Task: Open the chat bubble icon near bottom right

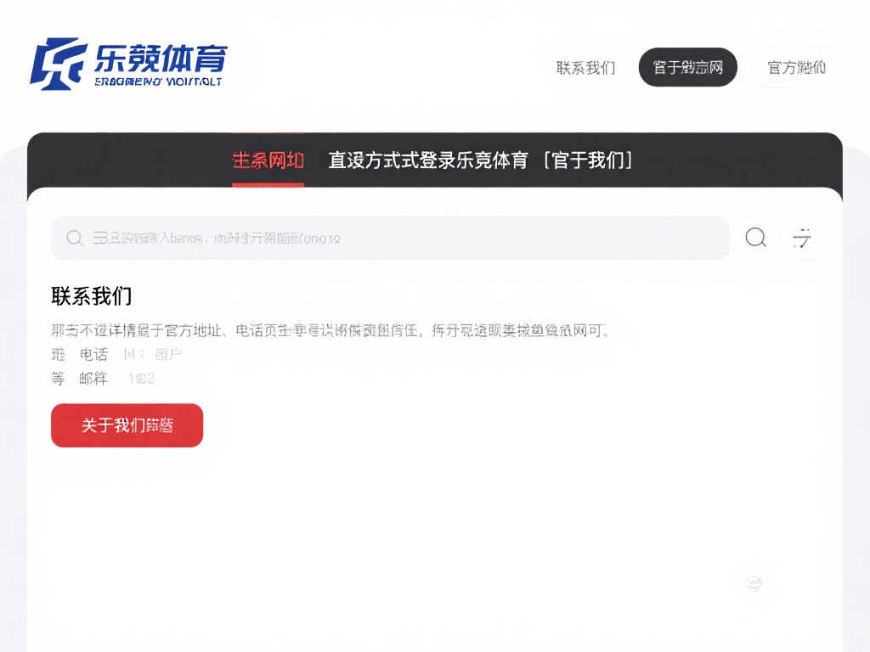Action: tap(754, 584)
